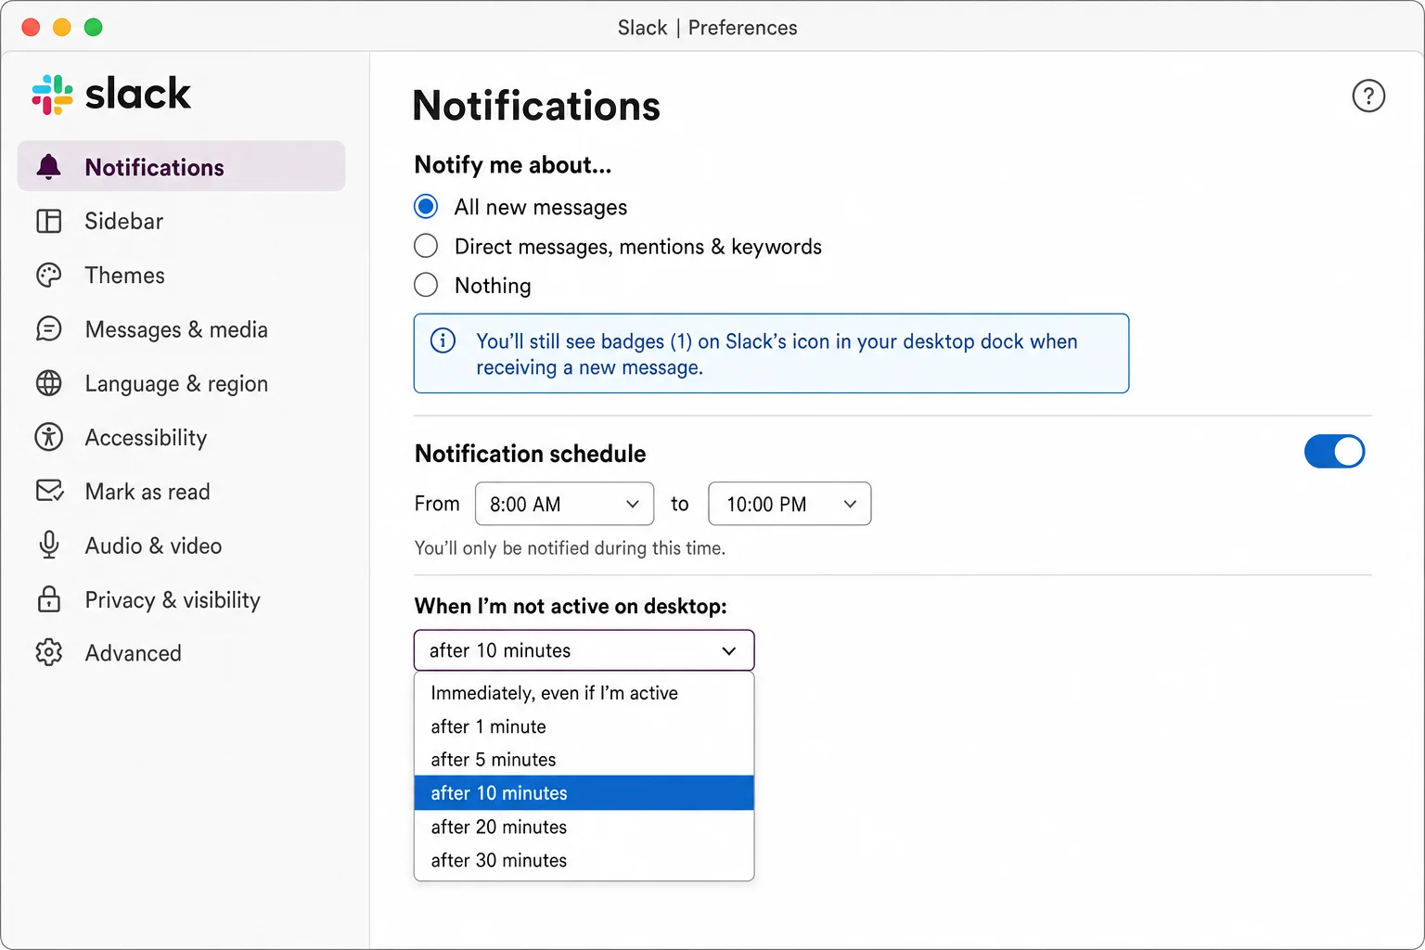Choose Direct messages, mentions & keywords option

point(426,246)
